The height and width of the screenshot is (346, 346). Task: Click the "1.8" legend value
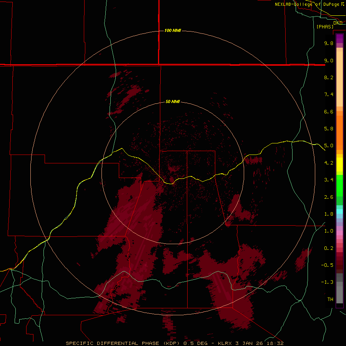[x=329, y=214]
